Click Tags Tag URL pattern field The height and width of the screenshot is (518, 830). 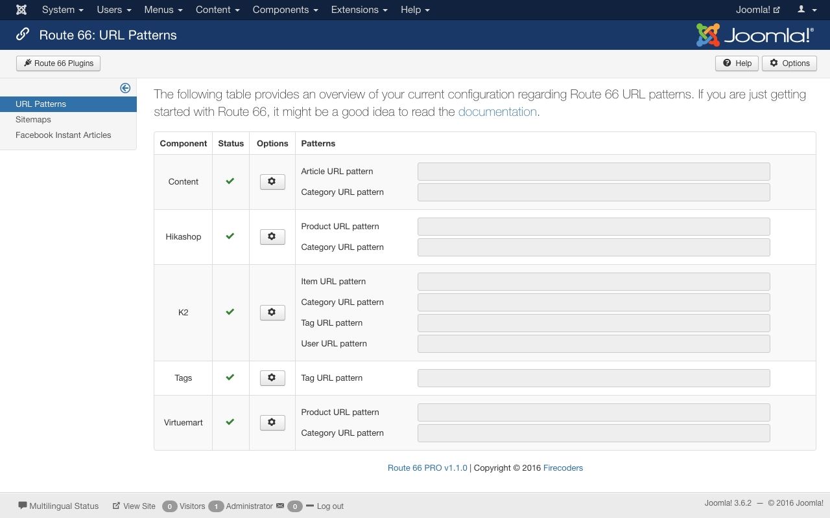[593, 378]
